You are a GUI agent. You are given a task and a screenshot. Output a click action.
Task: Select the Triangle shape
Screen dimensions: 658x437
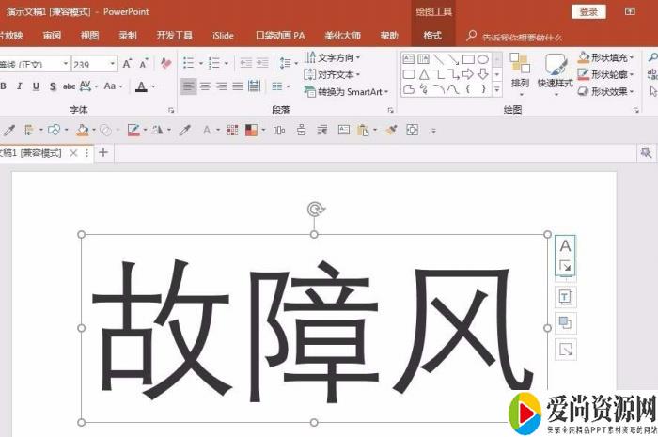tap(424, 74)
